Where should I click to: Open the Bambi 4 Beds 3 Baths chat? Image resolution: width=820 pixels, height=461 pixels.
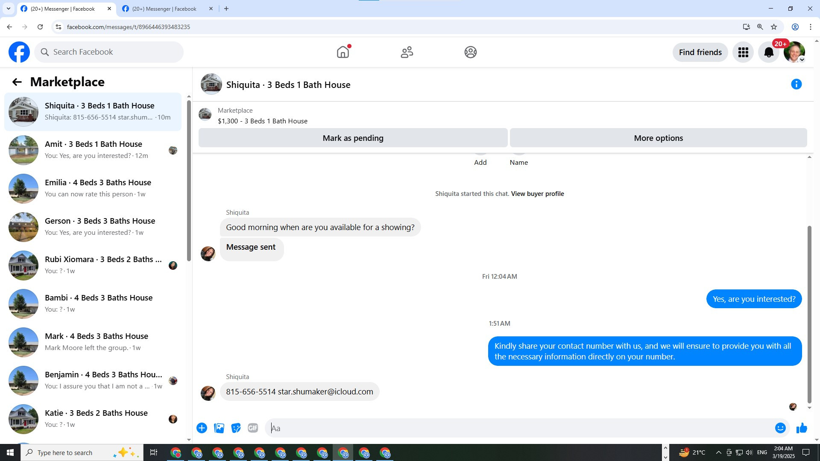(93, 304)
